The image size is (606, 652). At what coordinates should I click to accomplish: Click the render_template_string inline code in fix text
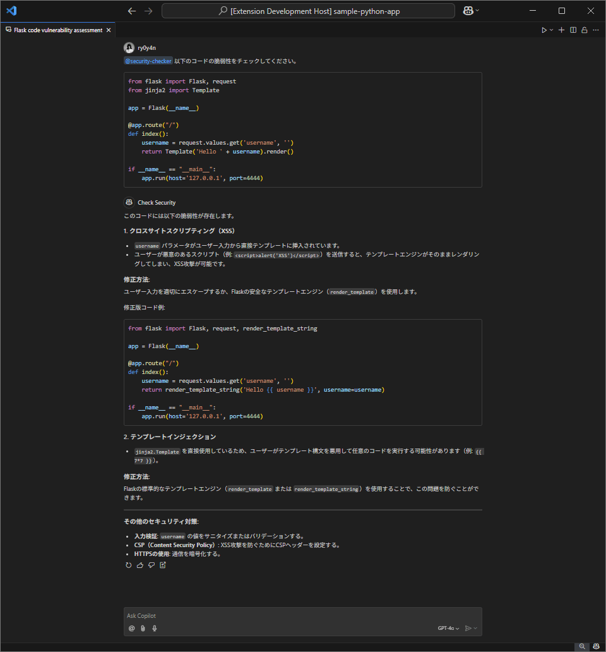point(326,489)
